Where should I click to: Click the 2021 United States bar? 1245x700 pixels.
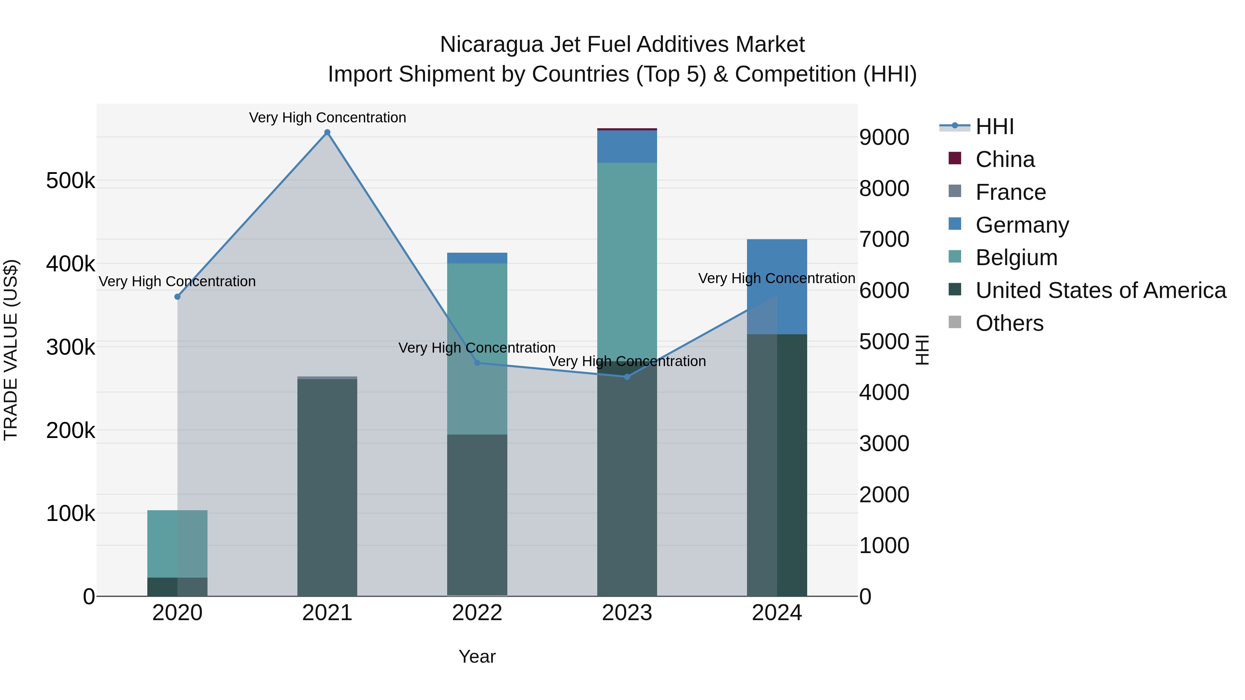pos(327,487)
